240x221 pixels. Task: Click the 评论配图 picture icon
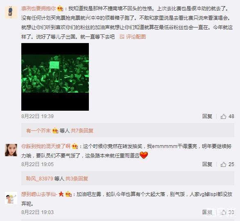[x=122, y=37]
